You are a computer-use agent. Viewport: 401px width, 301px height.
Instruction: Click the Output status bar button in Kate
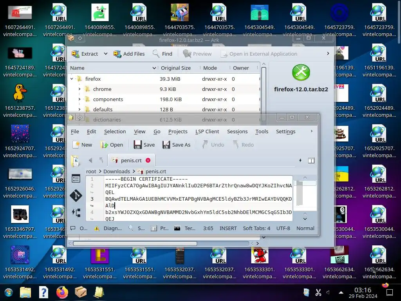(79, 228)
